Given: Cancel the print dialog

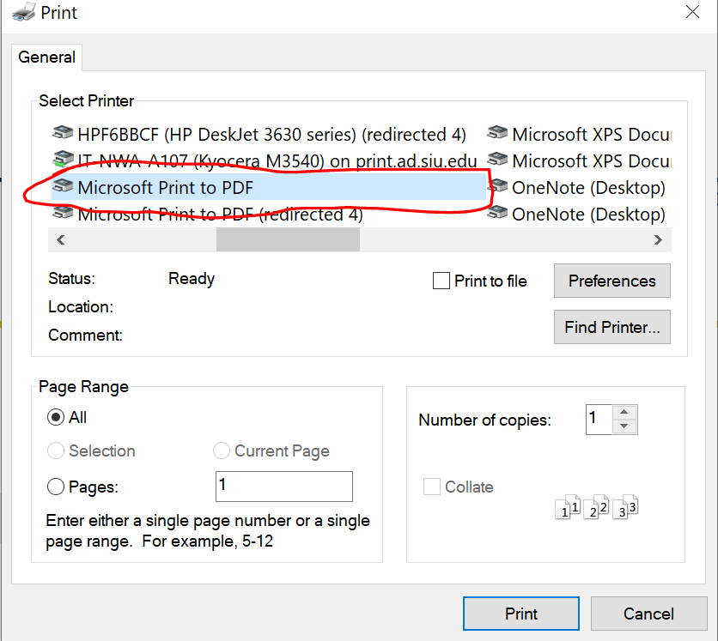Looking at the screenshot, I should [x=648, y=614].
